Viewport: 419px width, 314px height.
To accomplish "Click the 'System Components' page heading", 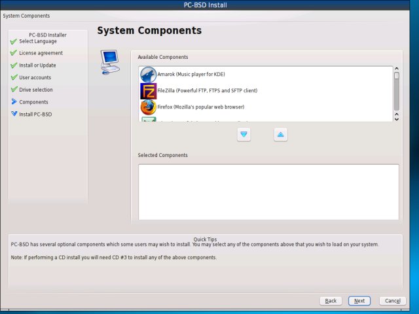I will (149, 31).
